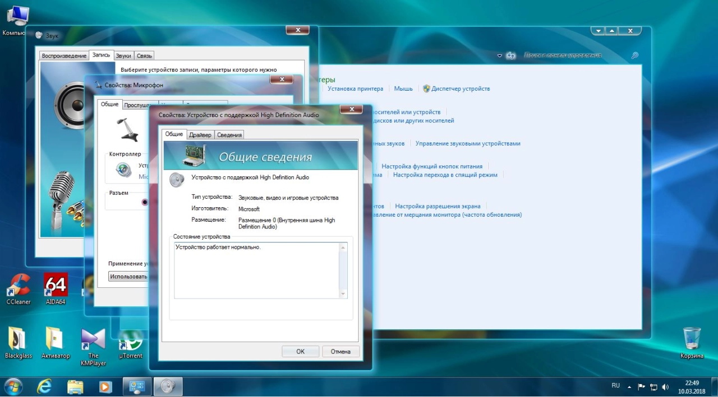
Task: Click the sound card icon in Общие сведения banner
Action: (x=194, y=156)
